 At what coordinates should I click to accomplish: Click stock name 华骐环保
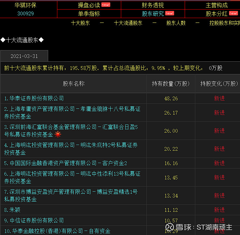coord(25,5)
